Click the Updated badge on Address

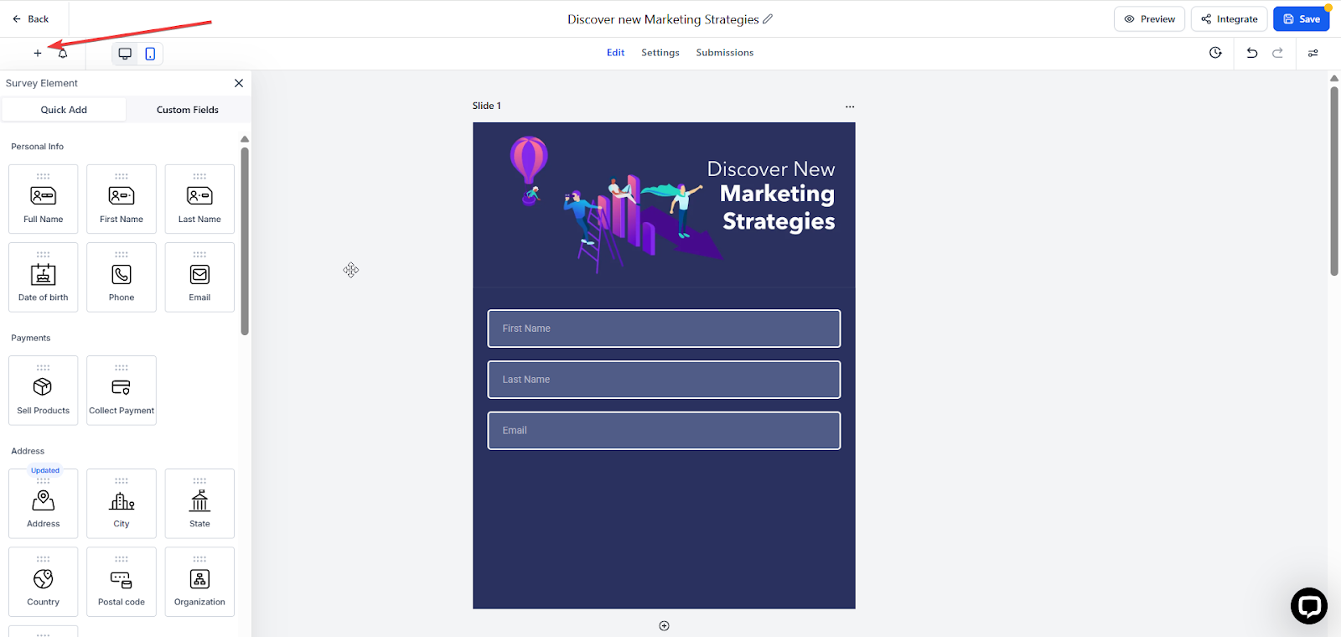point(45,470)
